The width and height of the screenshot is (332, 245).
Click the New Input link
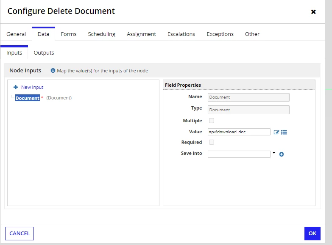click(x=32, y=87)
